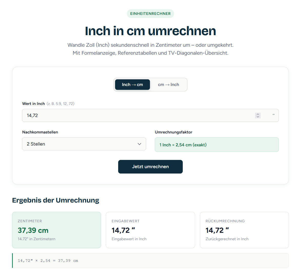Screen dimensions: 304x278
Task: Click the Umrechnungsfaktor label
Action: coord(174,132)
